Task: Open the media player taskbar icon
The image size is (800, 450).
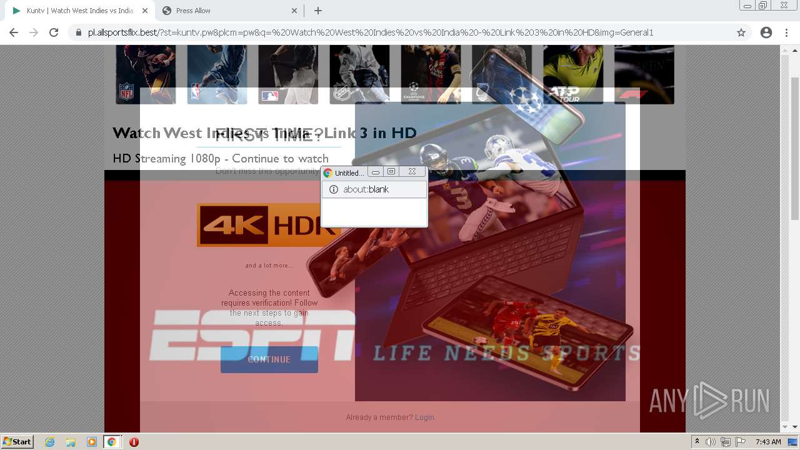Action: (x=91, y=442)
